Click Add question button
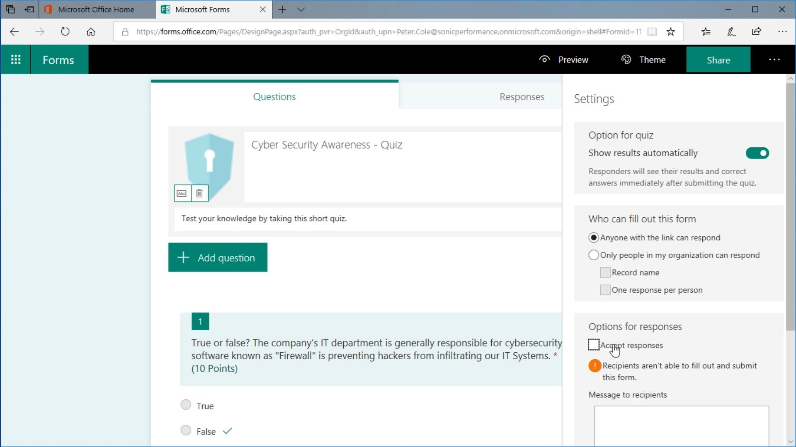Image resolution: width=796 pixels, height=447 pixels. (218, 257)
